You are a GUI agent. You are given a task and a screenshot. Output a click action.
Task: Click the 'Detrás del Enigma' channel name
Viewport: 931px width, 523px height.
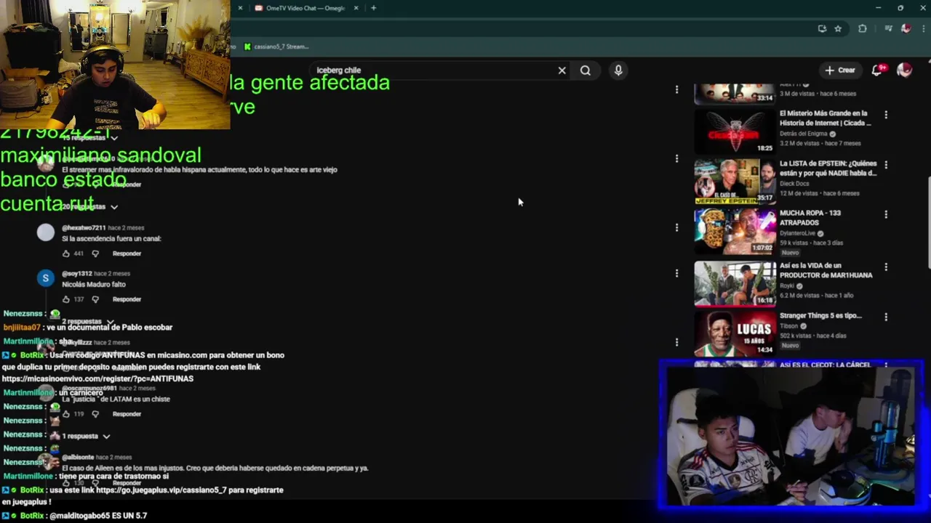coord(804,134)
